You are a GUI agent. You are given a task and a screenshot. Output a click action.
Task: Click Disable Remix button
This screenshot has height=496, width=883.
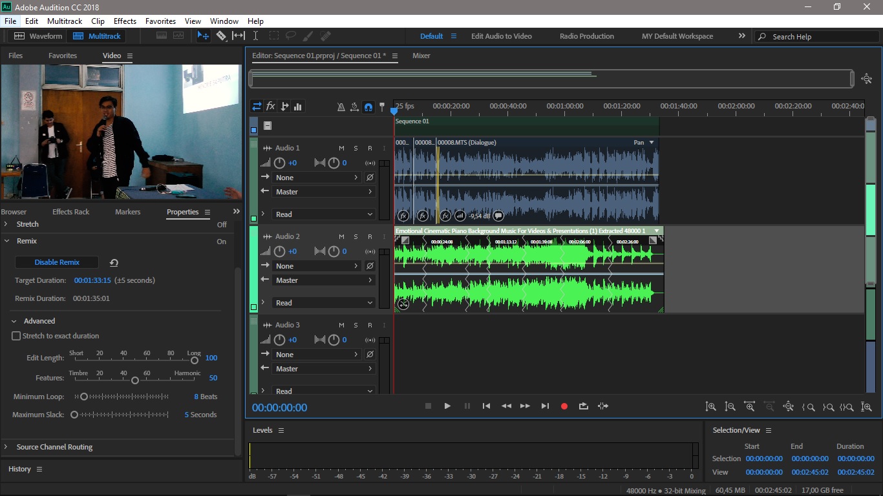point(57,262)
